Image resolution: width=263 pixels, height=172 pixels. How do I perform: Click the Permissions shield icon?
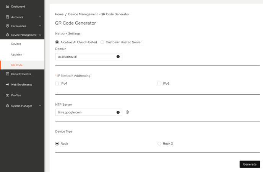7,26
